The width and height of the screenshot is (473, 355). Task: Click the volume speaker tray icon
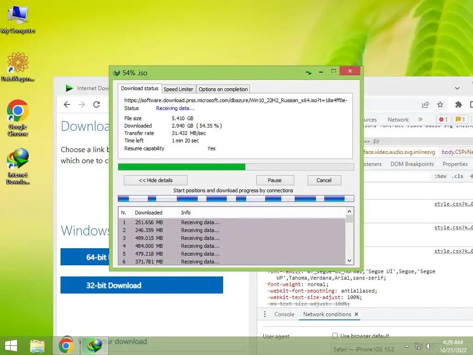pyautogui.click(x=429, y=346)
